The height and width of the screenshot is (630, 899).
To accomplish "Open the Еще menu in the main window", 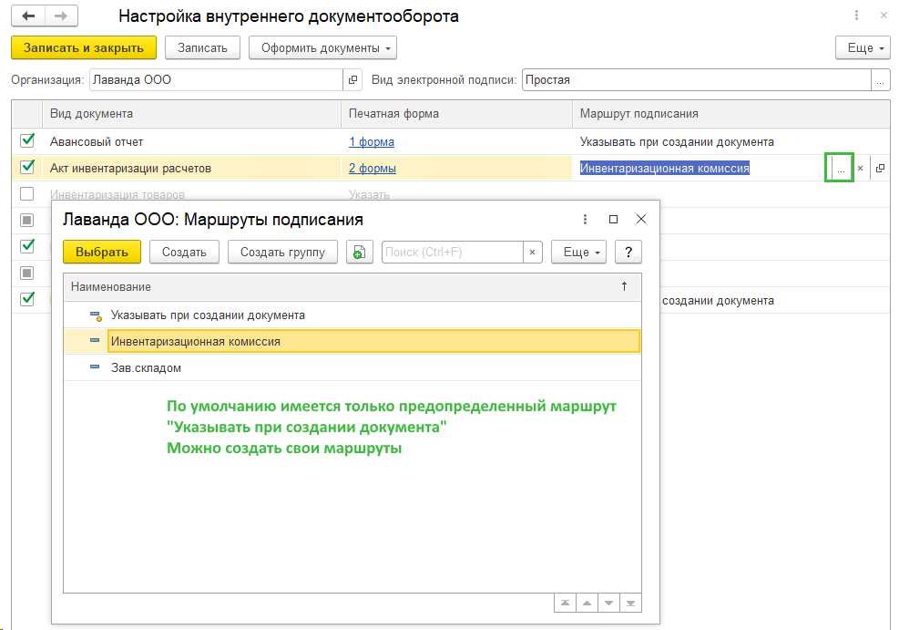I will pos(863,47).
